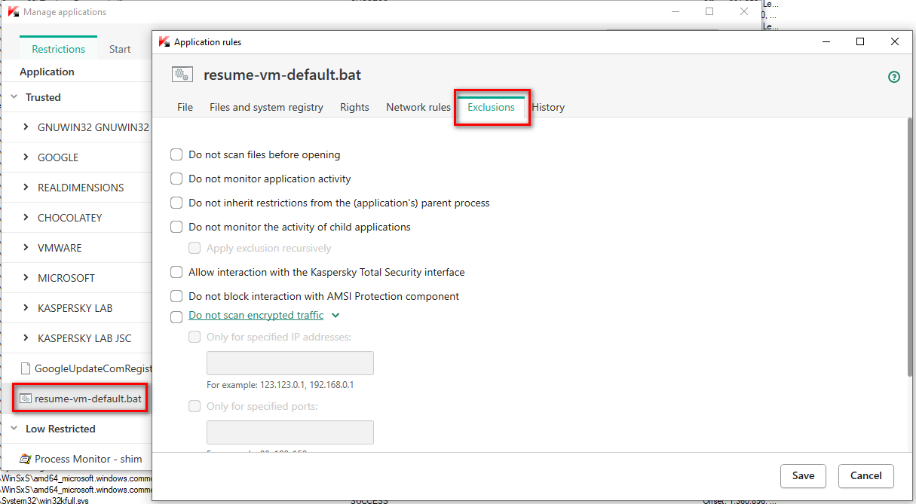916x504 pixels.
Task: Click the specified IP addresses input field
Action: (290, 363)
